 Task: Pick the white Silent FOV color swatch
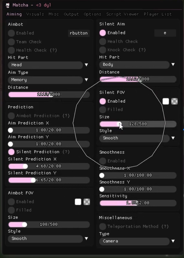[166, 101]
